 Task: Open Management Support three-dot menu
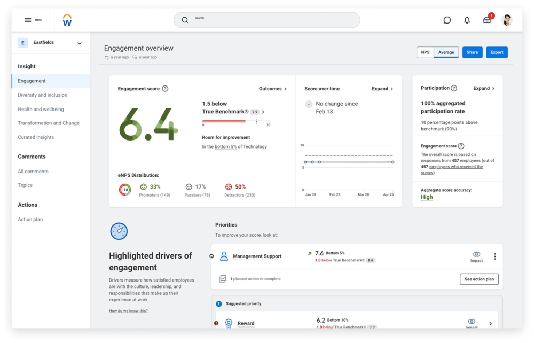pyautogui.click(x=494, y=256)
